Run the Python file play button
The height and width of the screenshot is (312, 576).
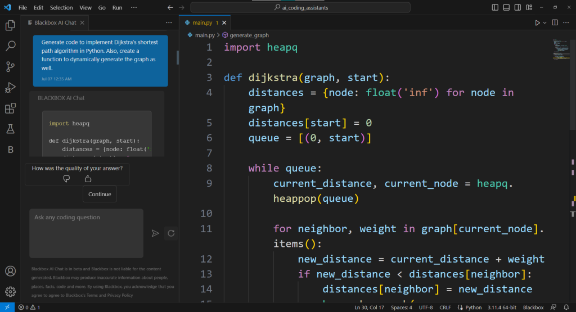537,22
